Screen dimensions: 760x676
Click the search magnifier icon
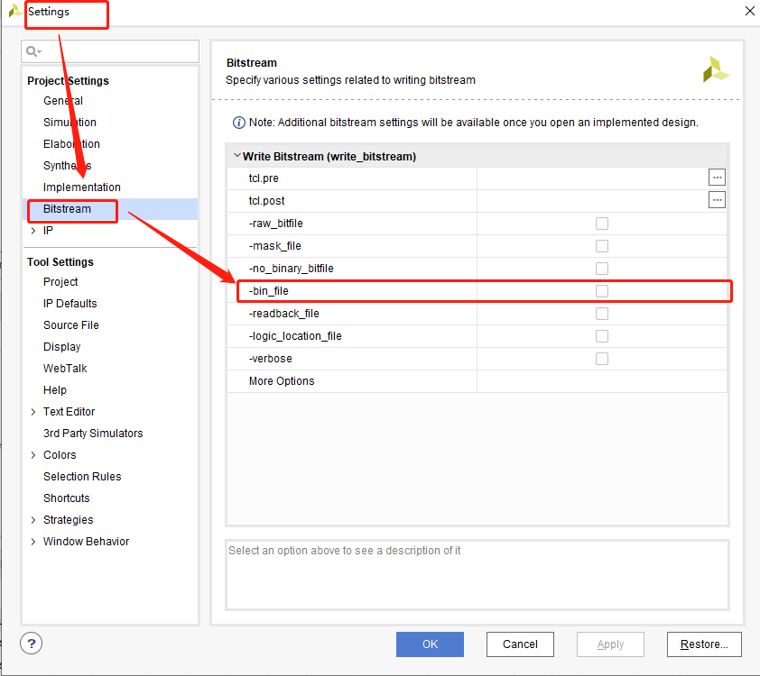pyautogui.click(x=33, y=51)
